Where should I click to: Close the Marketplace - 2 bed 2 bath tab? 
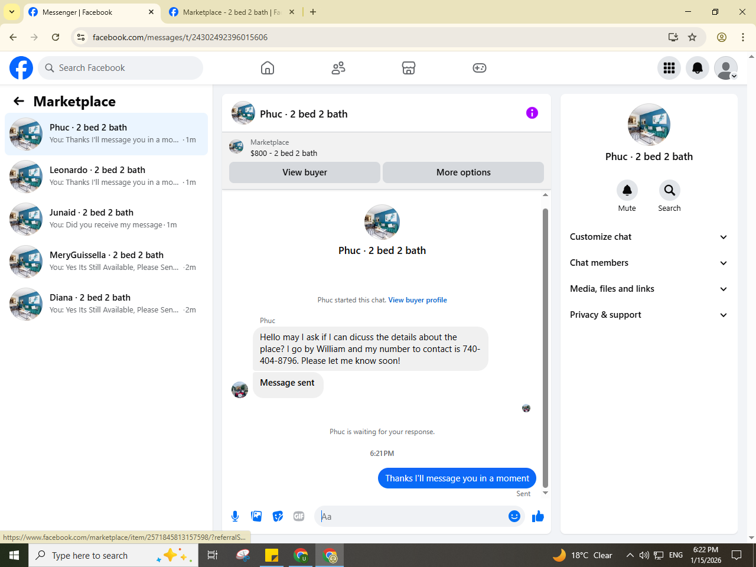[x=292, y=12]
